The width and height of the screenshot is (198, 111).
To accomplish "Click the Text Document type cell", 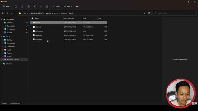I will 88,39.
